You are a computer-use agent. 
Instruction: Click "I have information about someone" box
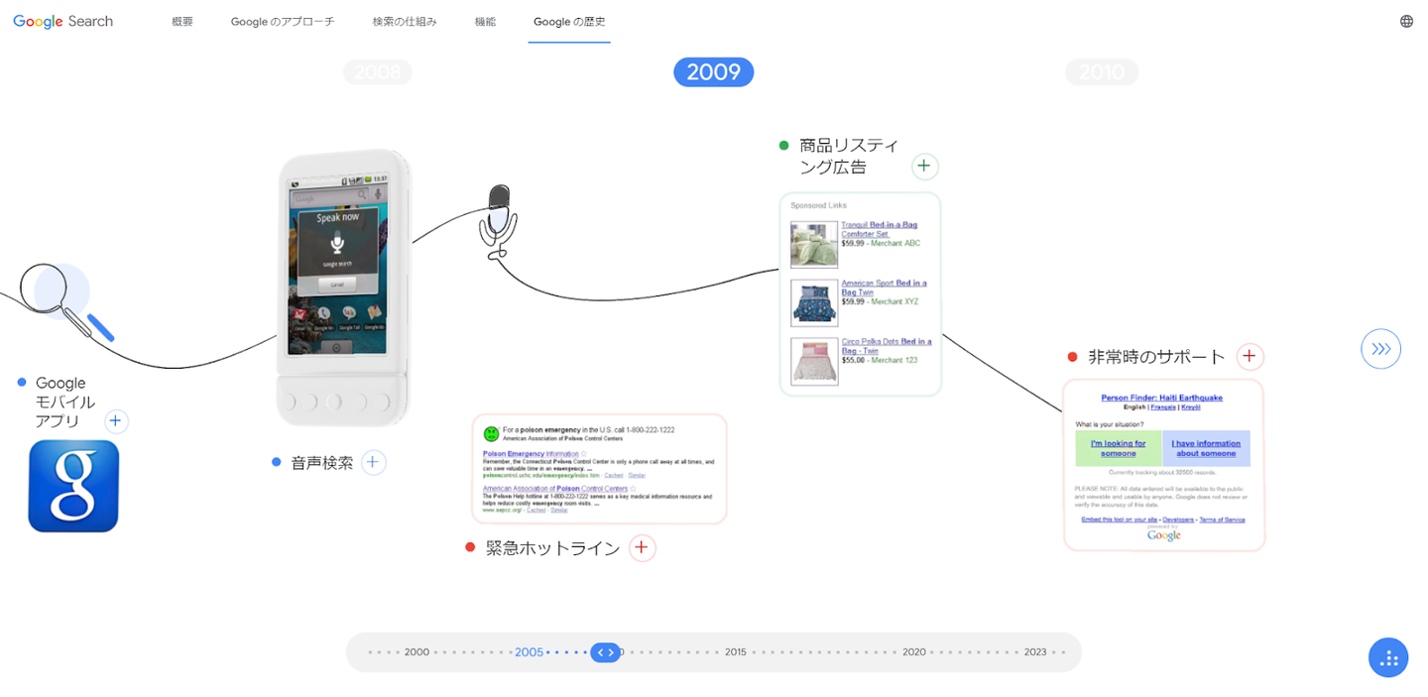pyautogui.click(x=1207, y=448)
